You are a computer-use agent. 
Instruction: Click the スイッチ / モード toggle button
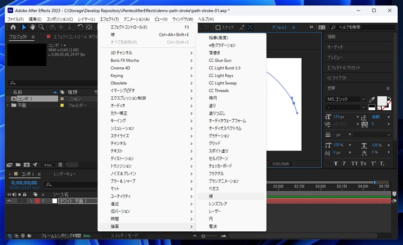coord(125,235)
